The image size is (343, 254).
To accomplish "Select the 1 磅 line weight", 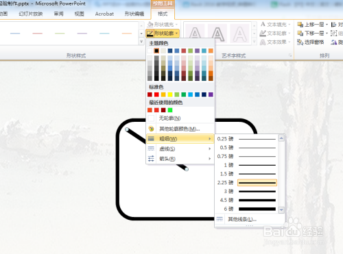I will point(247,165).
